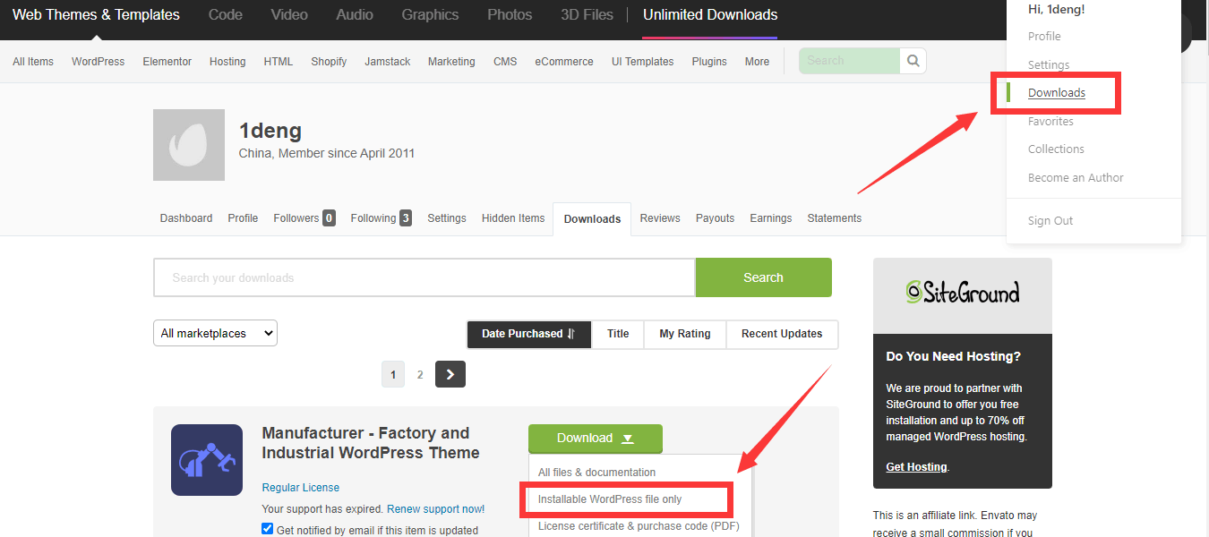Screen dimensions: 1209x537
Task: Click the 1deng profile avatar image
Action: [189, 145]
